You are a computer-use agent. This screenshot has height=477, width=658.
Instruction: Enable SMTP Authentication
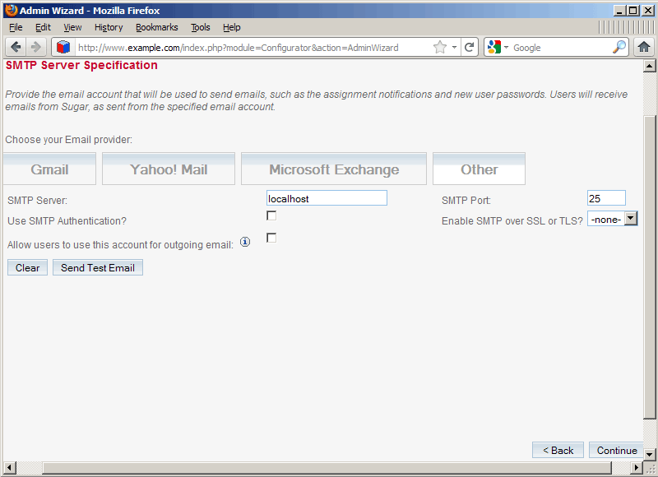(x=270, y=215)
